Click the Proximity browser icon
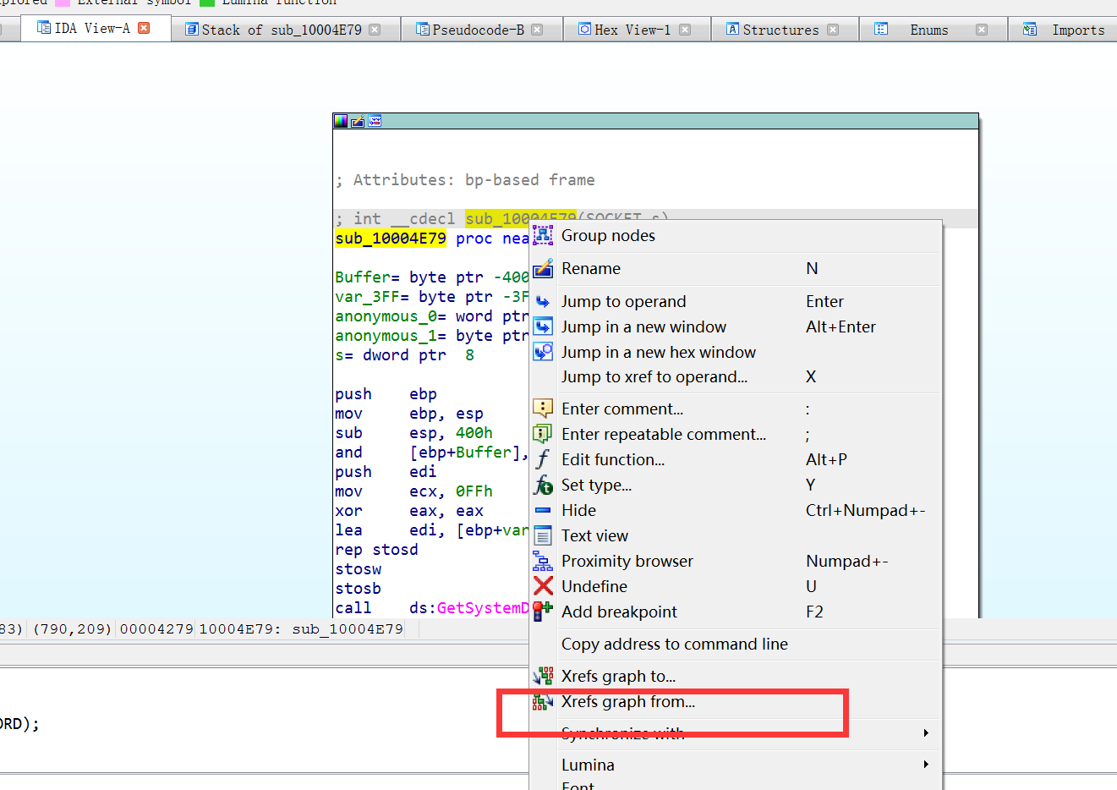Viewport: 1117px width, 790px height. [543, 562]
